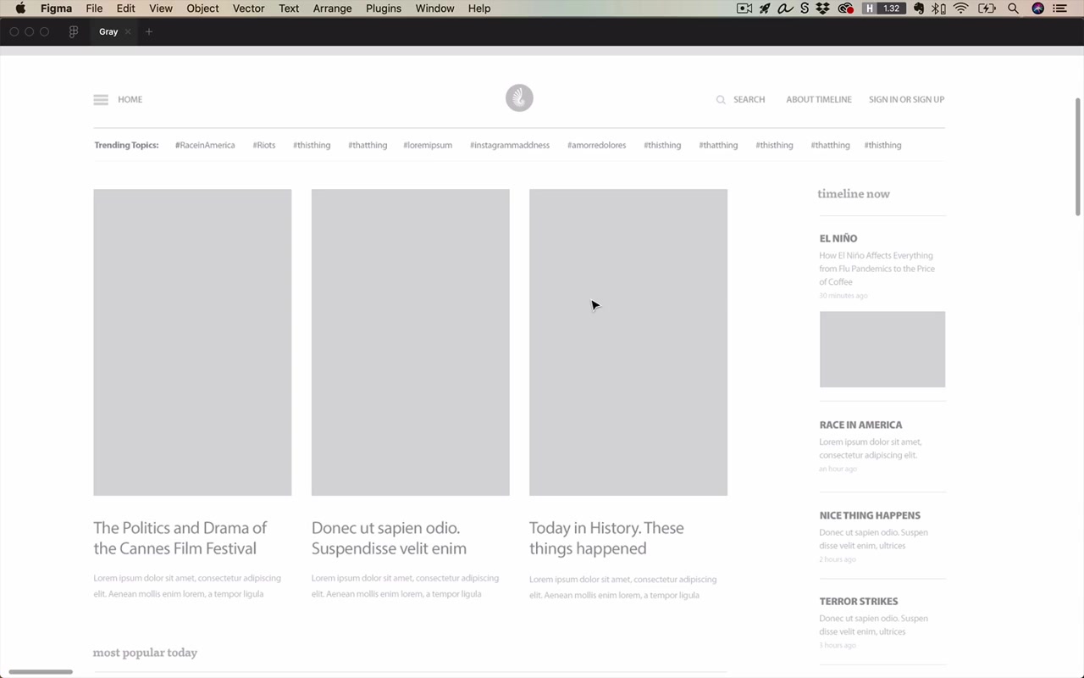Click the RACE IN AMERICA sidebar title
The height and width of the screenshot is (678, 1084).
860,425
